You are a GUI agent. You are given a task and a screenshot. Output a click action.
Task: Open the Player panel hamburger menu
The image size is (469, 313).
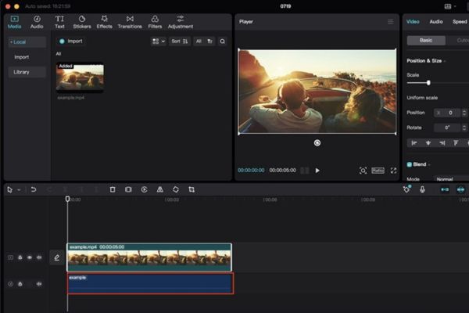(390, 22)
